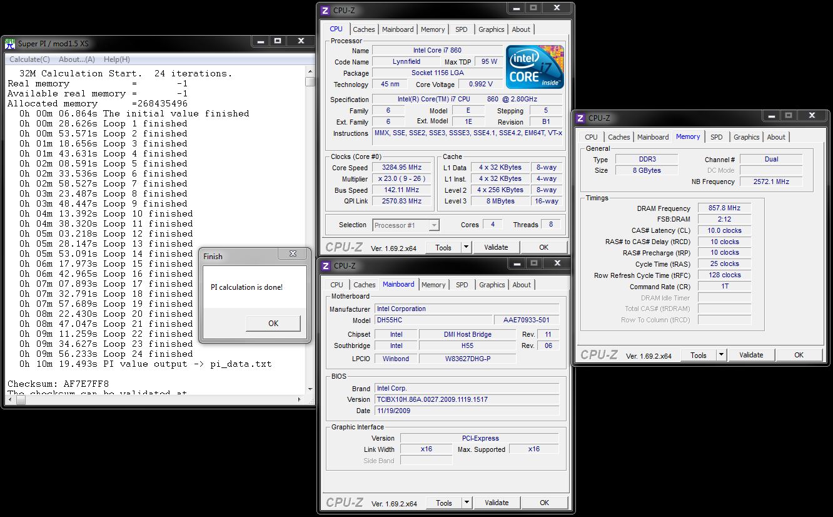Expand the Tools arrow in the Memory window
Image resolution: width=833 pixels, height=517 pixels.
coord(721,355)
